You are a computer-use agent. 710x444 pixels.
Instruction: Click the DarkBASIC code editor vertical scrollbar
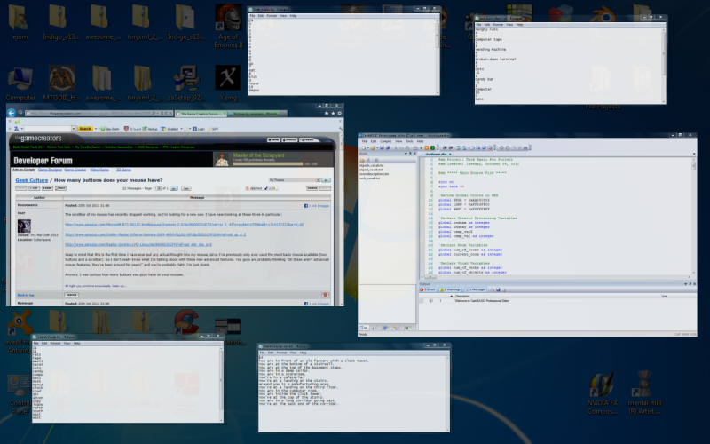click(693, 215)
